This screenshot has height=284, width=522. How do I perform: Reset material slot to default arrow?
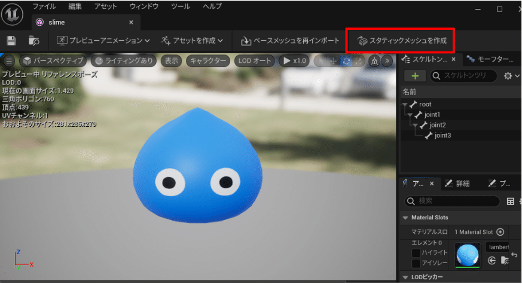pyautogui.click(x=514, y=255)
